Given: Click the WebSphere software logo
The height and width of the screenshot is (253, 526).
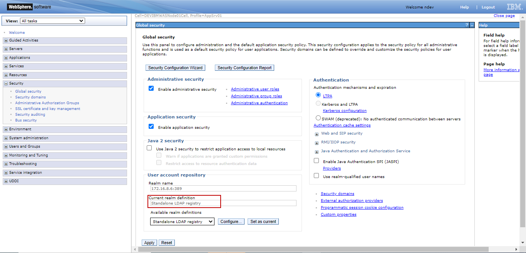Looking at the screenshot, I should point(29,7).
